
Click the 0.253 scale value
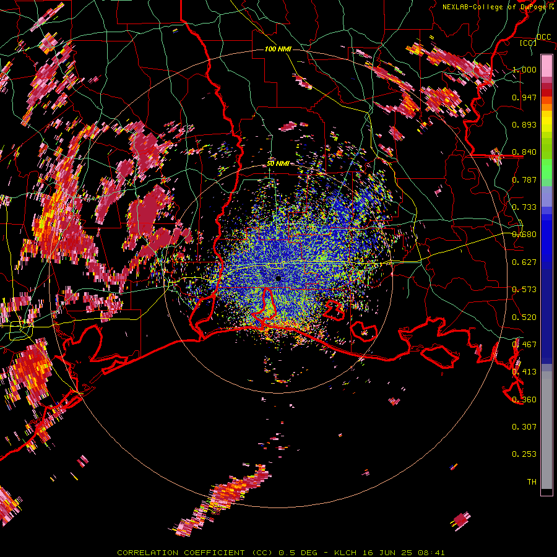tap(524, 454)
